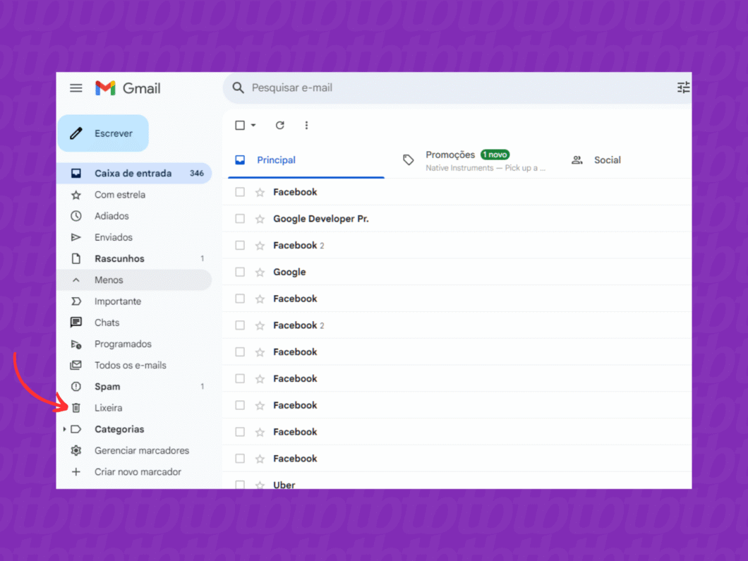The width and height of the screenshot is (748, 561).
Task: Open the Importante folder
Action: click(135, 301)
